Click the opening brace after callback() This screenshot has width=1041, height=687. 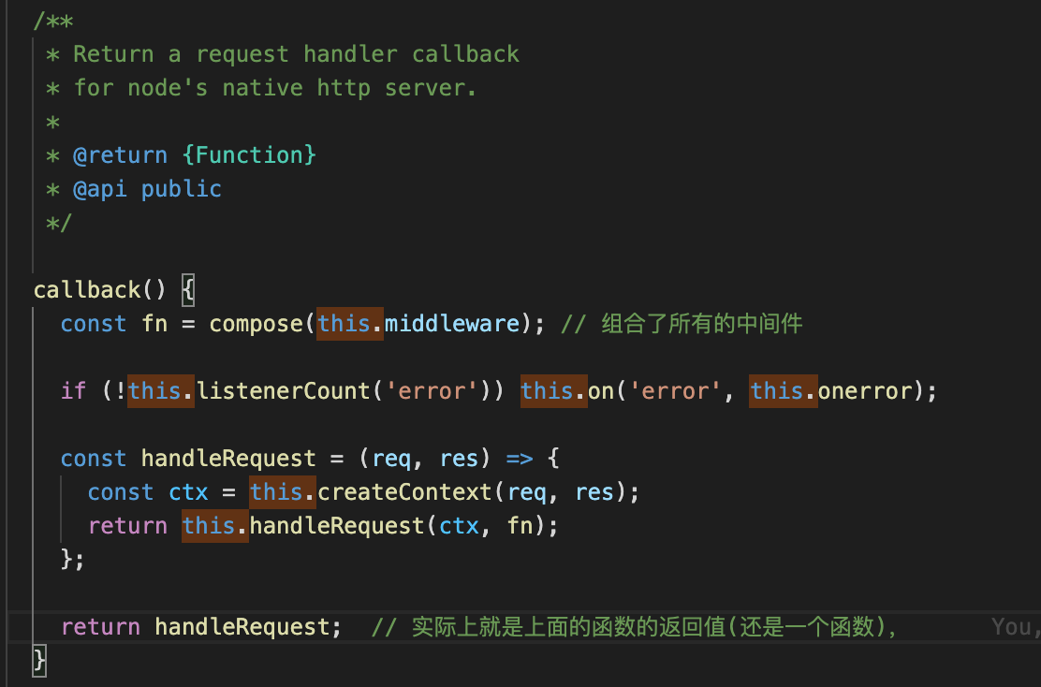(x=188, y=290)
